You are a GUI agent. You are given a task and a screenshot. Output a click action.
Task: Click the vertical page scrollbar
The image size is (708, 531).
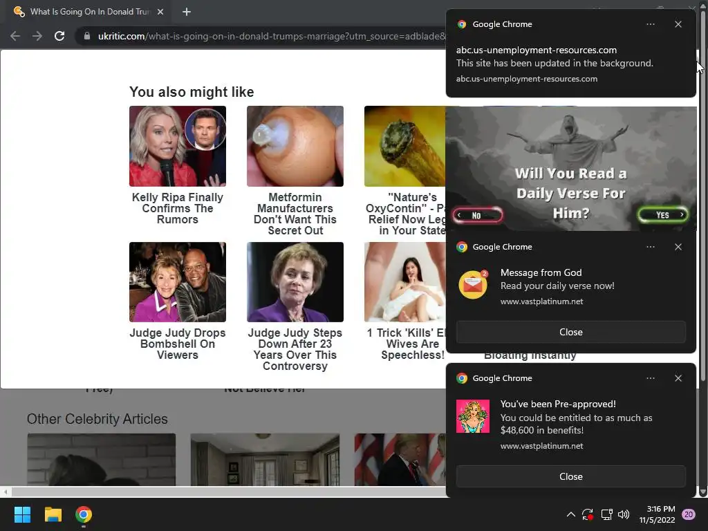702,194
